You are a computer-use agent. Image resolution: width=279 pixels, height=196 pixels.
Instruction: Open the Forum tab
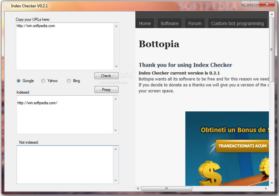point(195,23)
